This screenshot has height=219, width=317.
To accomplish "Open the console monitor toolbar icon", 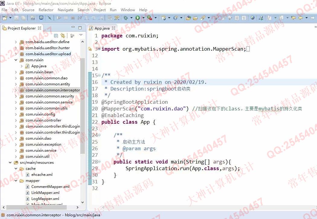I will (x=41, y=18).
